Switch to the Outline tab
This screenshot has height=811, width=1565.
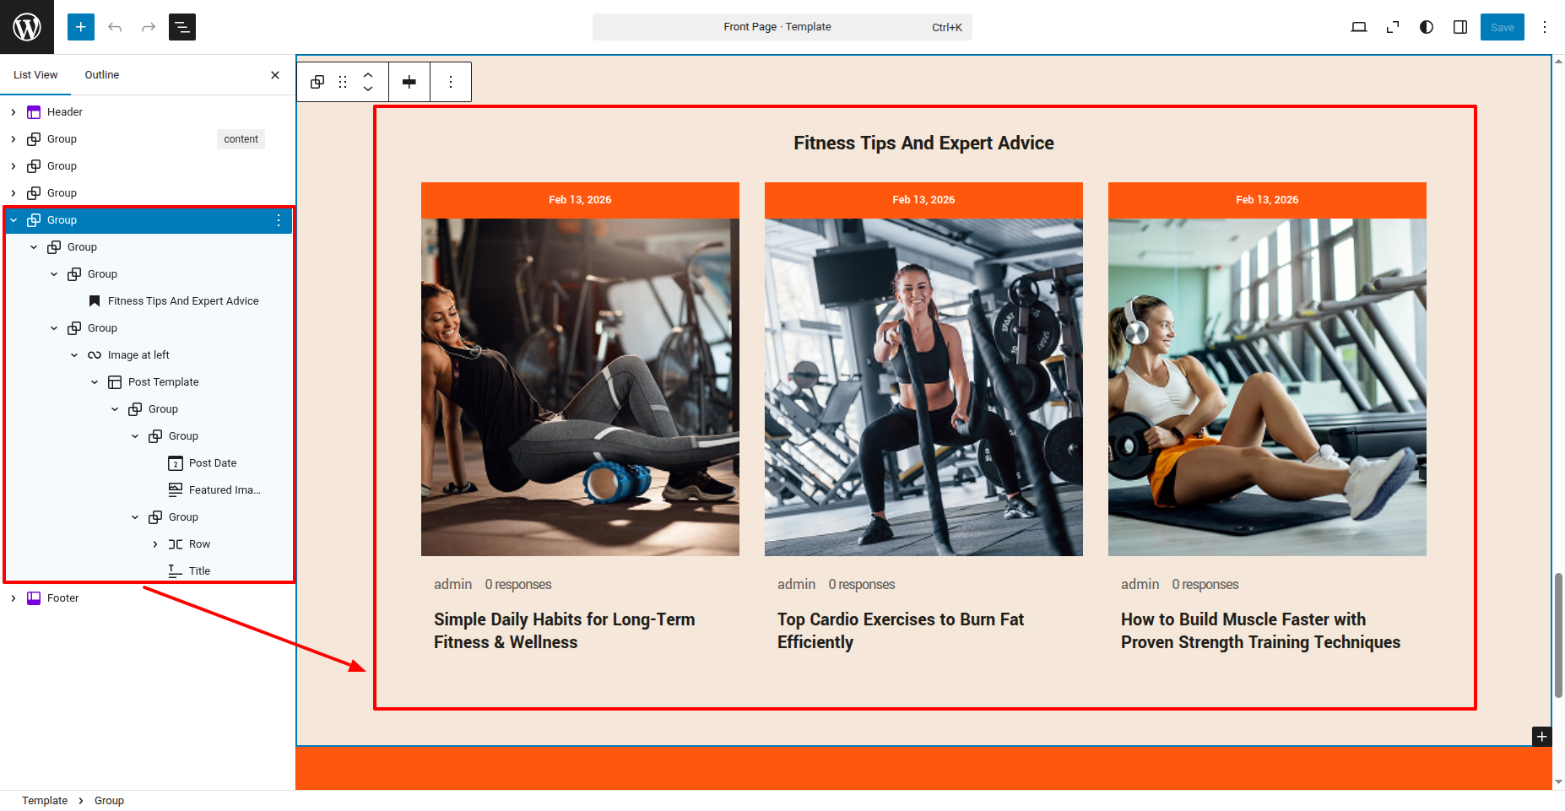tap(101, 75)
